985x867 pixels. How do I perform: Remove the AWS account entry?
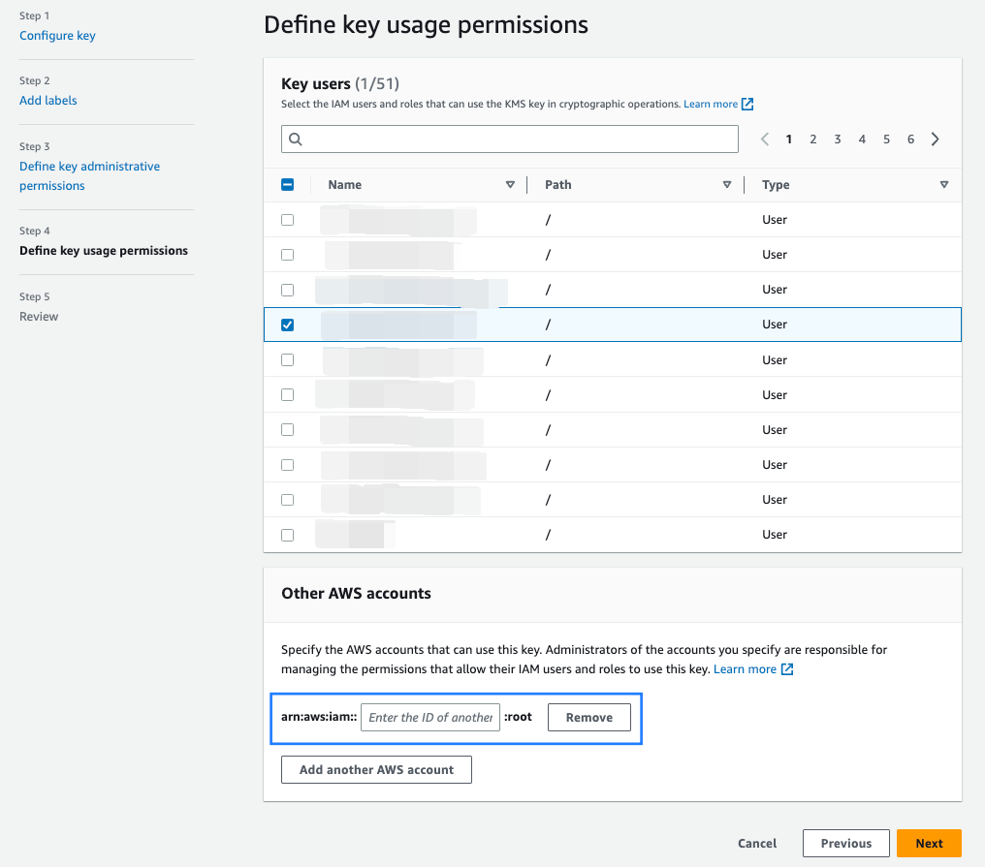[588, 718]
